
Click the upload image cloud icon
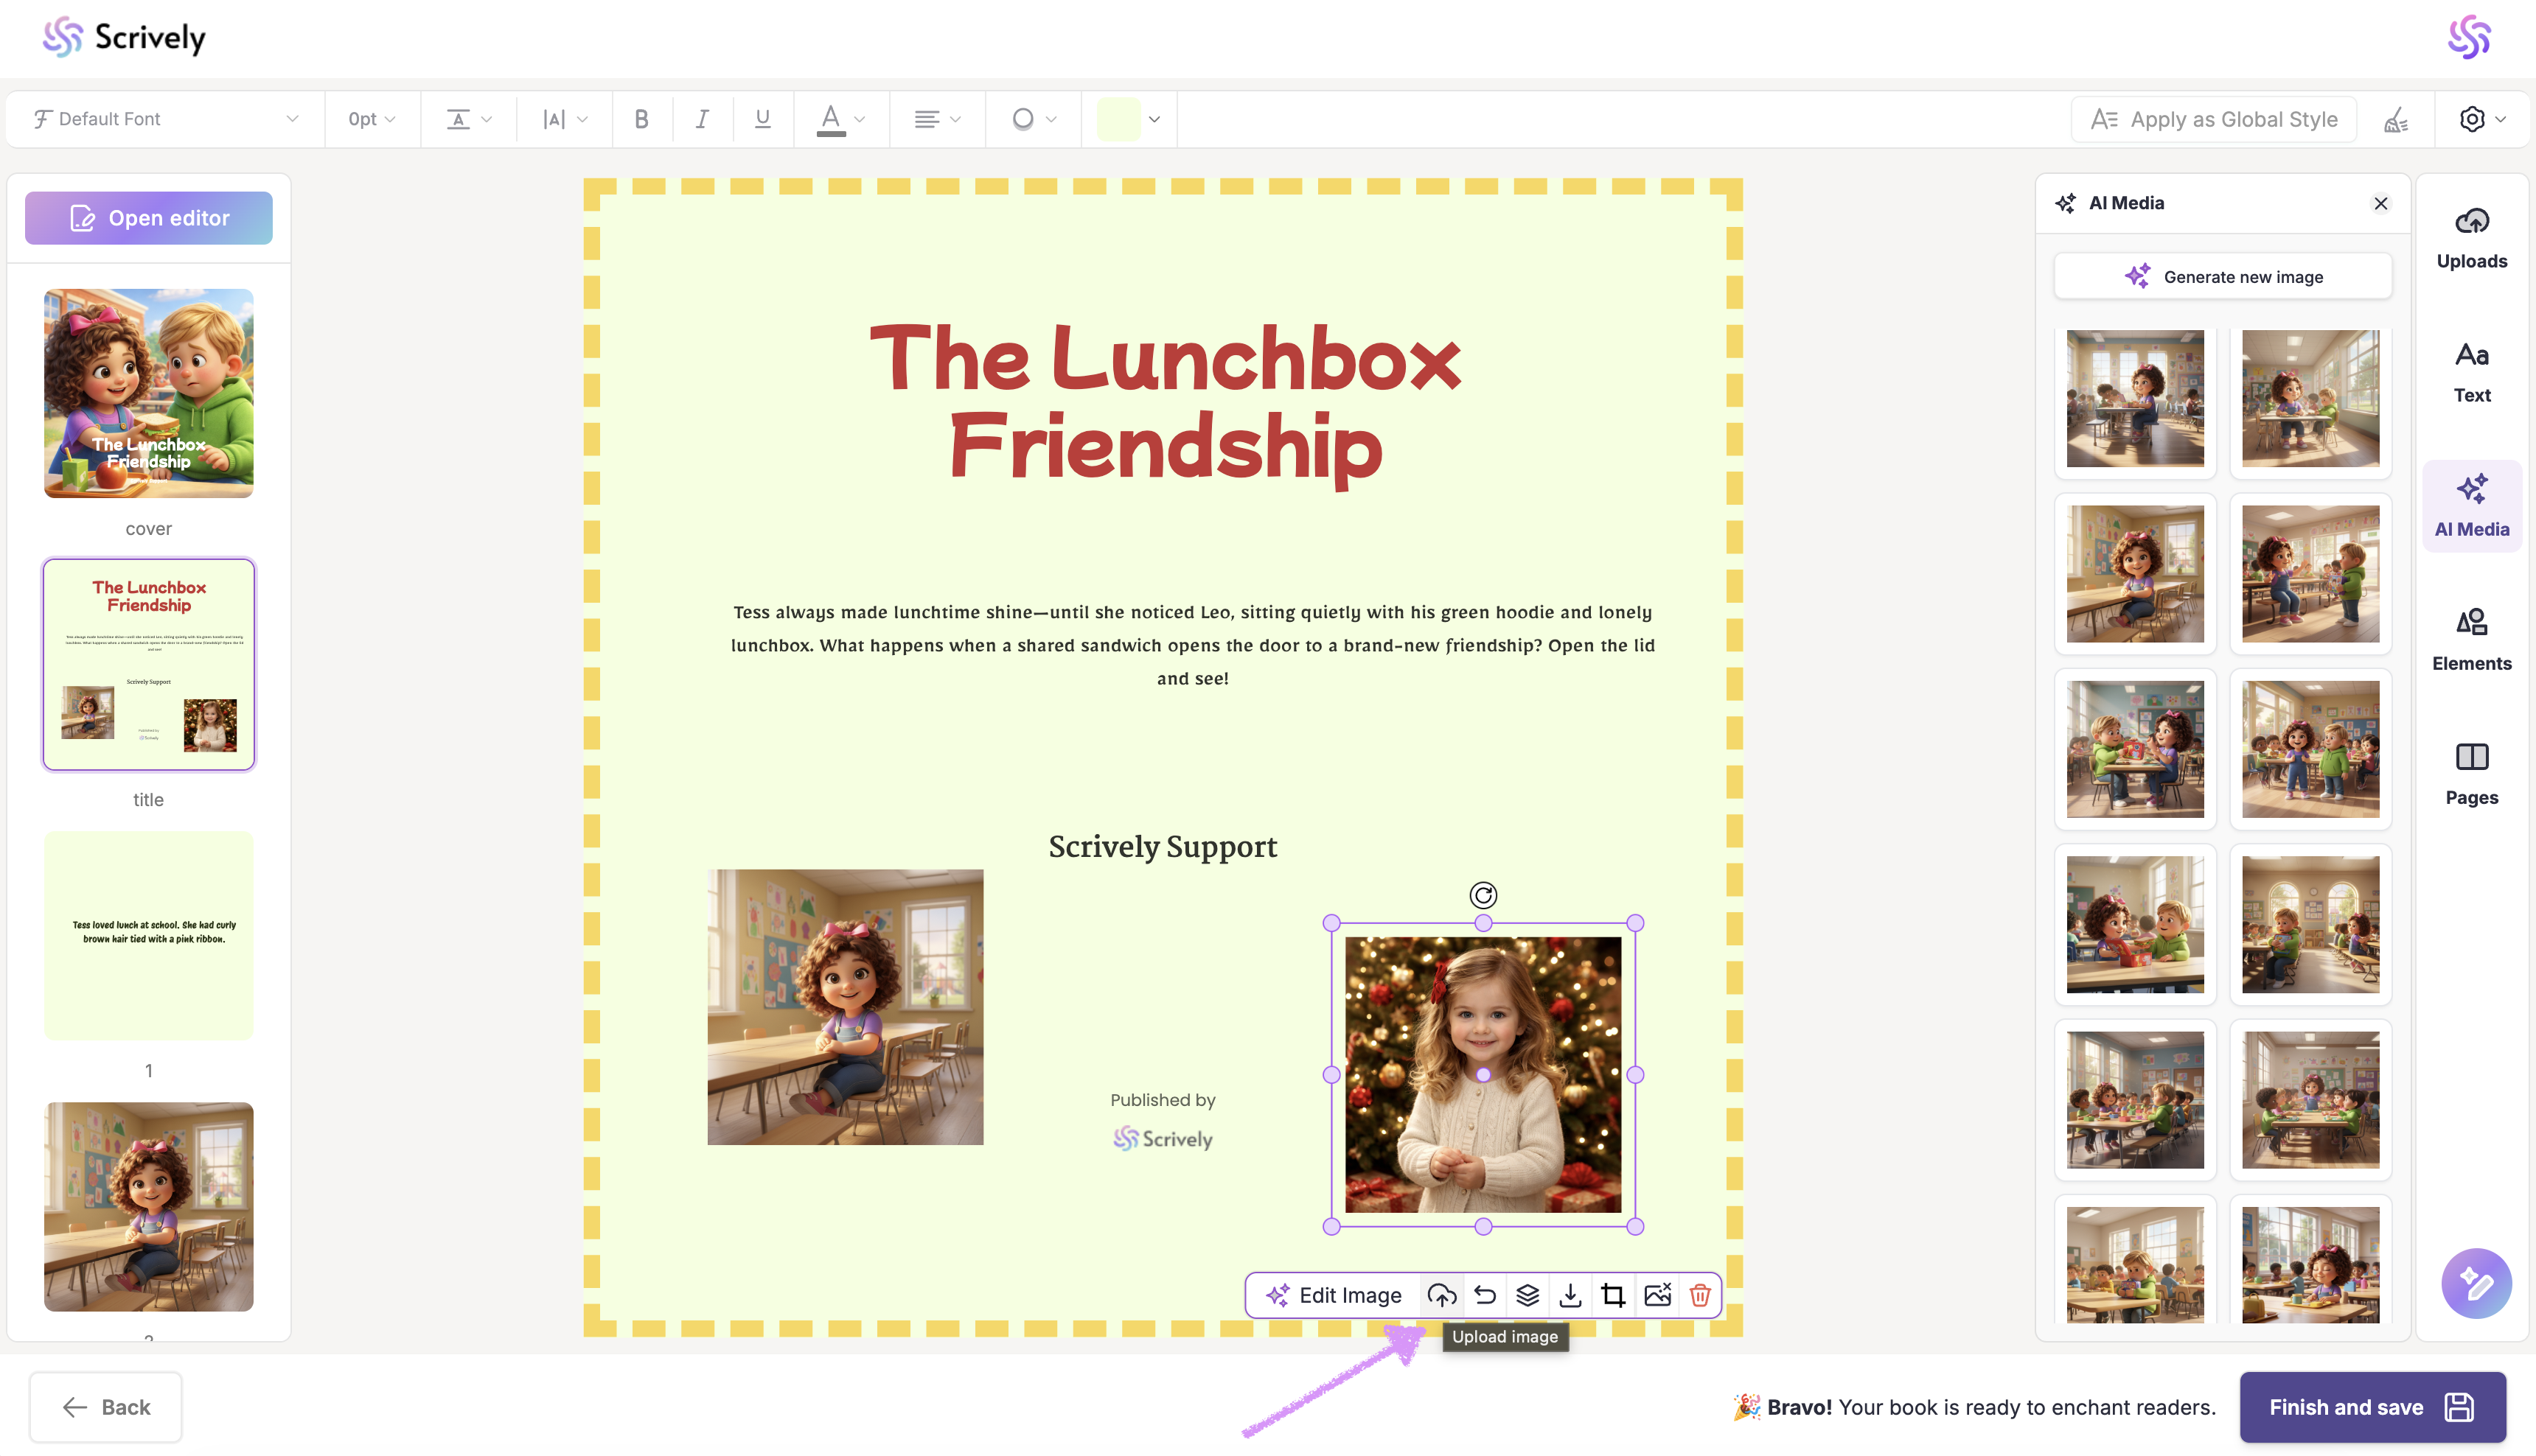pos(1441,1295)
